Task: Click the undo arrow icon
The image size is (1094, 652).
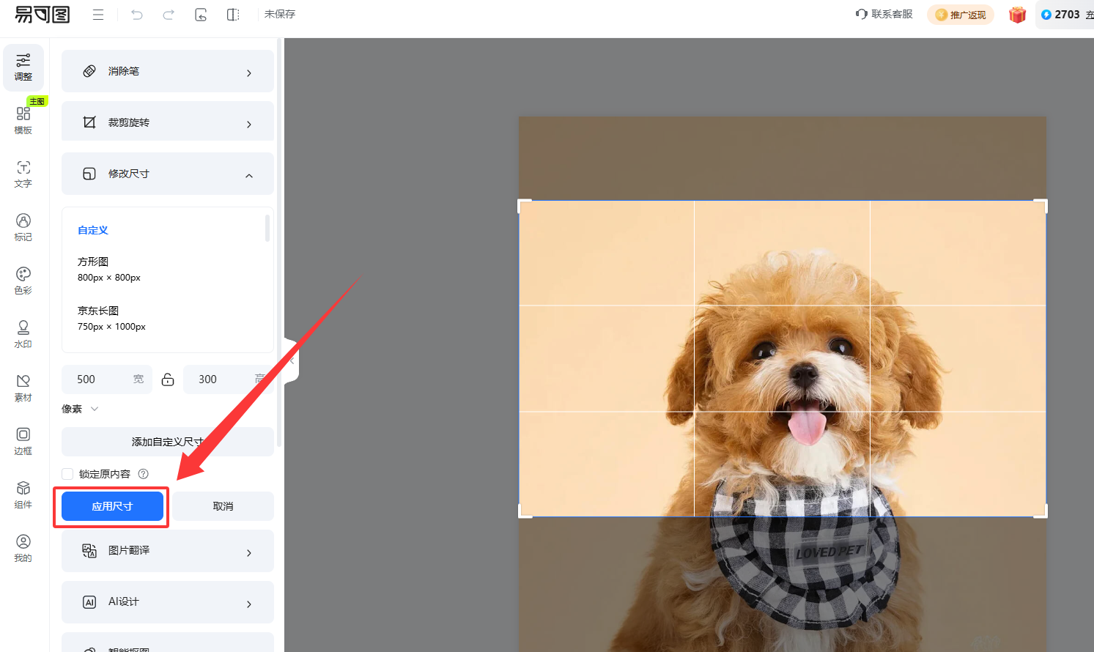Action: [137, 15]
